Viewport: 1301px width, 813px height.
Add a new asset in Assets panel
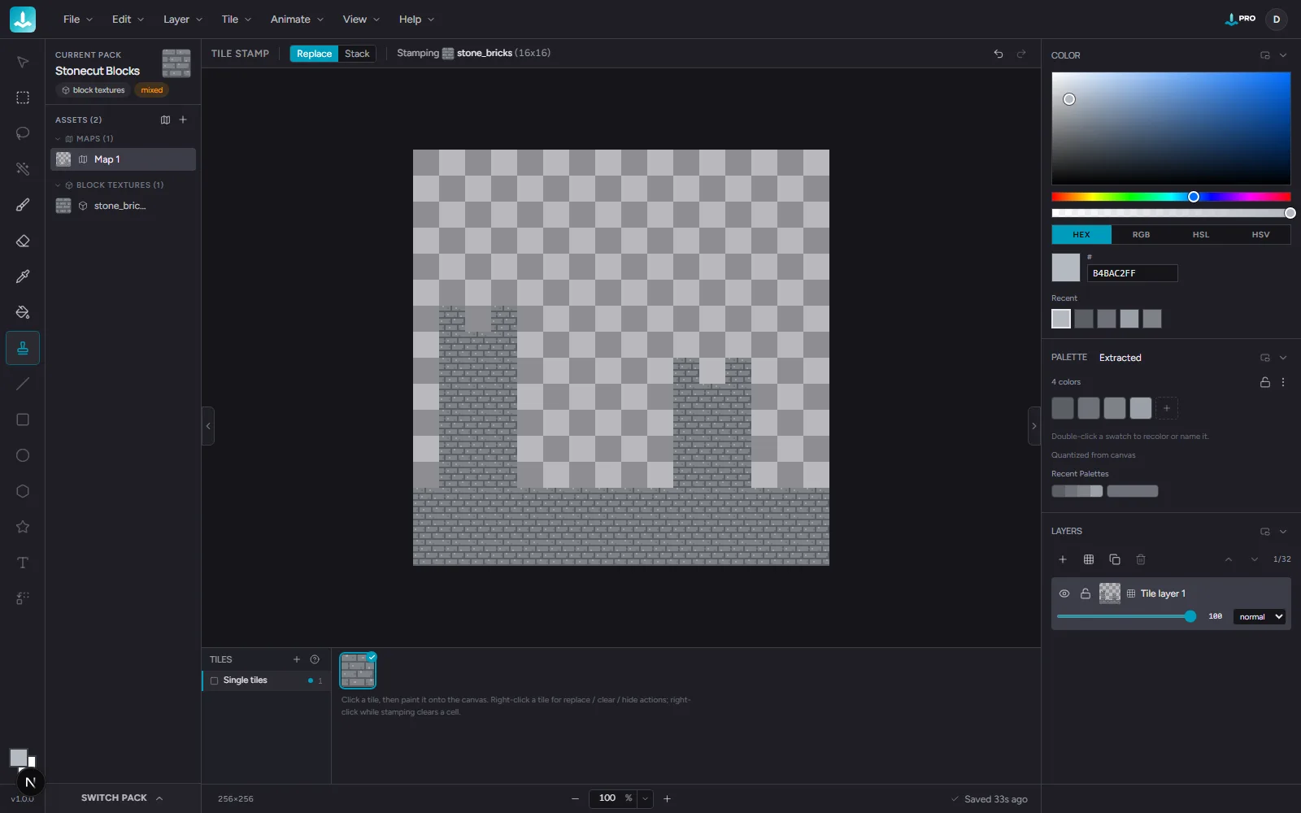pyautogui.click(x=183, y=120)
